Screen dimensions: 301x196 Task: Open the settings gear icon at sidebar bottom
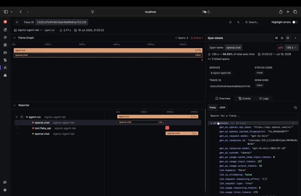point(5,190)
